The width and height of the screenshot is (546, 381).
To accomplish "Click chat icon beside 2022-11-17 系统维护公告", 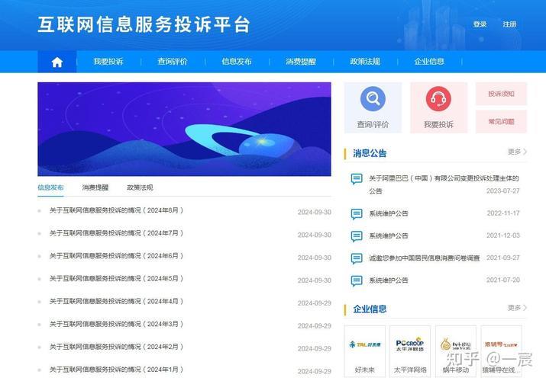I will [357, 213].
